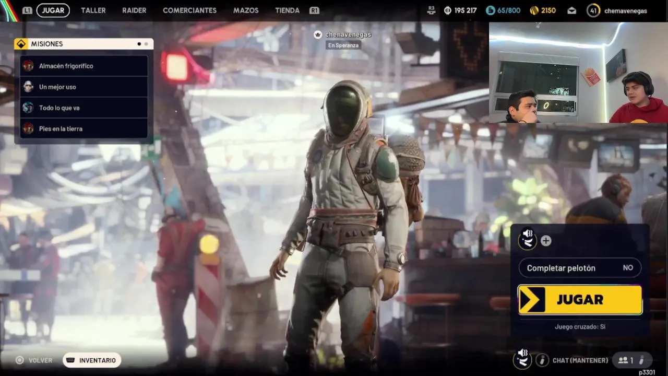Click the touchpad icon on INVENTARIO button
The height and width of the screenshot is (376, 668).
tap(70, 360)
